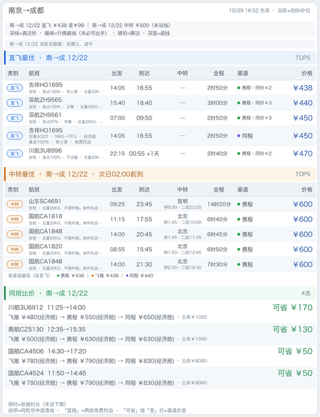The image size is (320, 417).
Task: Click the 可省 ¥130 saving label
Action: [x=292, y=329]
